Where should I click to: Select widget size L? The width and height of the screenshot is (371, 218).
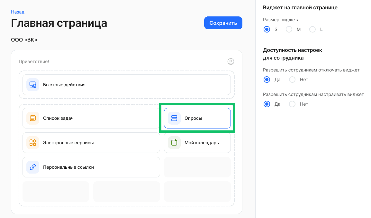coord(312,29)
